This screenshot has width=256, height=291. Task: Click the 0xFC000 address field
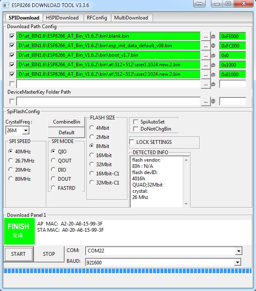click(x=233, y=46)
